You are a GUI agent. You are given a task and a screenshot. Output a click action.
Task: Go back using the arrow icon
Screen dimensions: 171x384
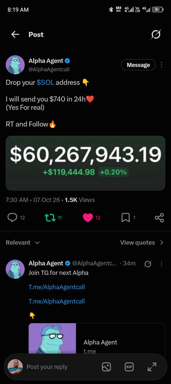click(x=15, y=35)
